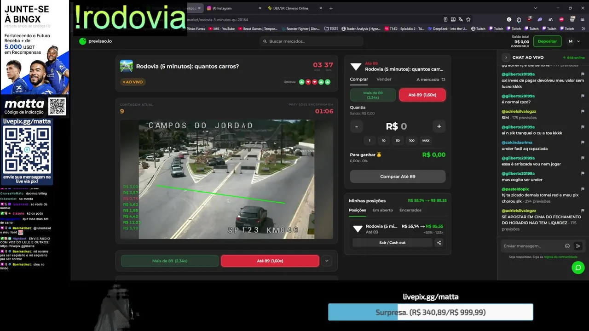Viewport: 589px width, 331px height.
Task: Open the TESTE bookmark folder
Action: pyautogui.click(x=331, y=29)
